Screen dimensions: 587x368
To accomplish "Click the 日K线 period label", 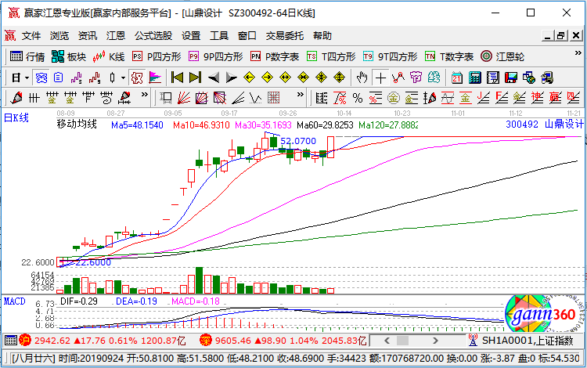I will tap(16, 118).
